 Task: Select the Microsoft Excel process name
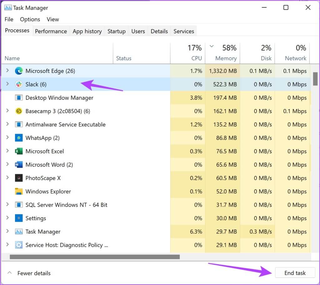45,151
